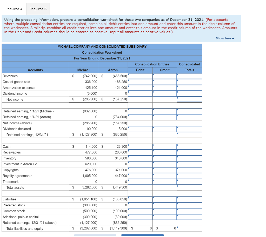This screenshot has height=237, width=266.
Task: Select Retained earning 1/1/21 (Michael) debit field
Action: tap(140, 111)
